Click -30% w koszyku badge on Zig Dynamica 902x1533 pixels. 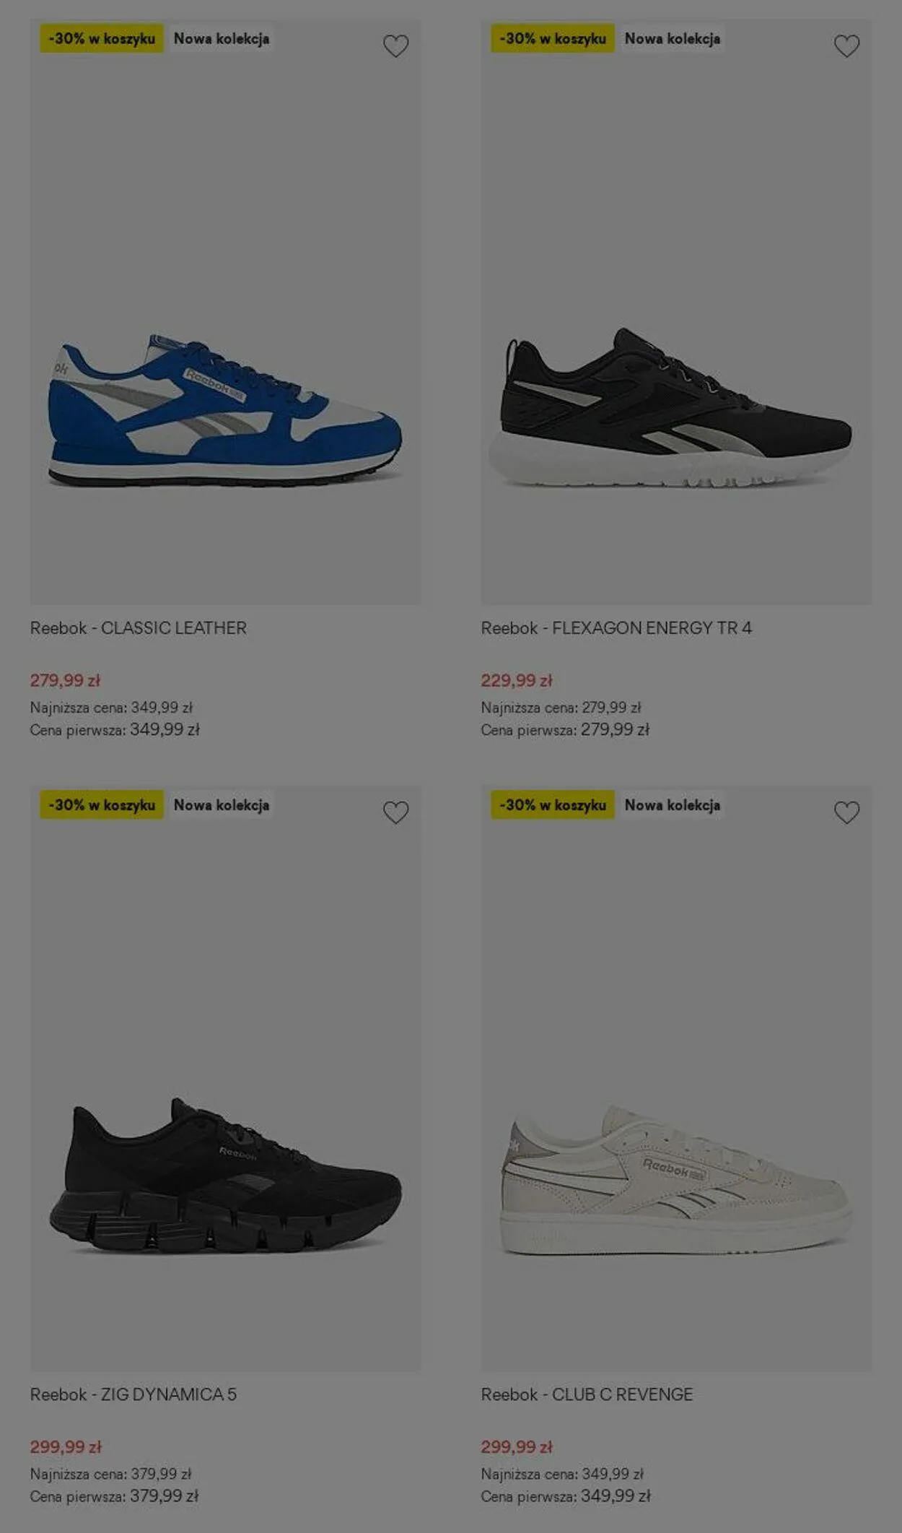pos(102,804)
